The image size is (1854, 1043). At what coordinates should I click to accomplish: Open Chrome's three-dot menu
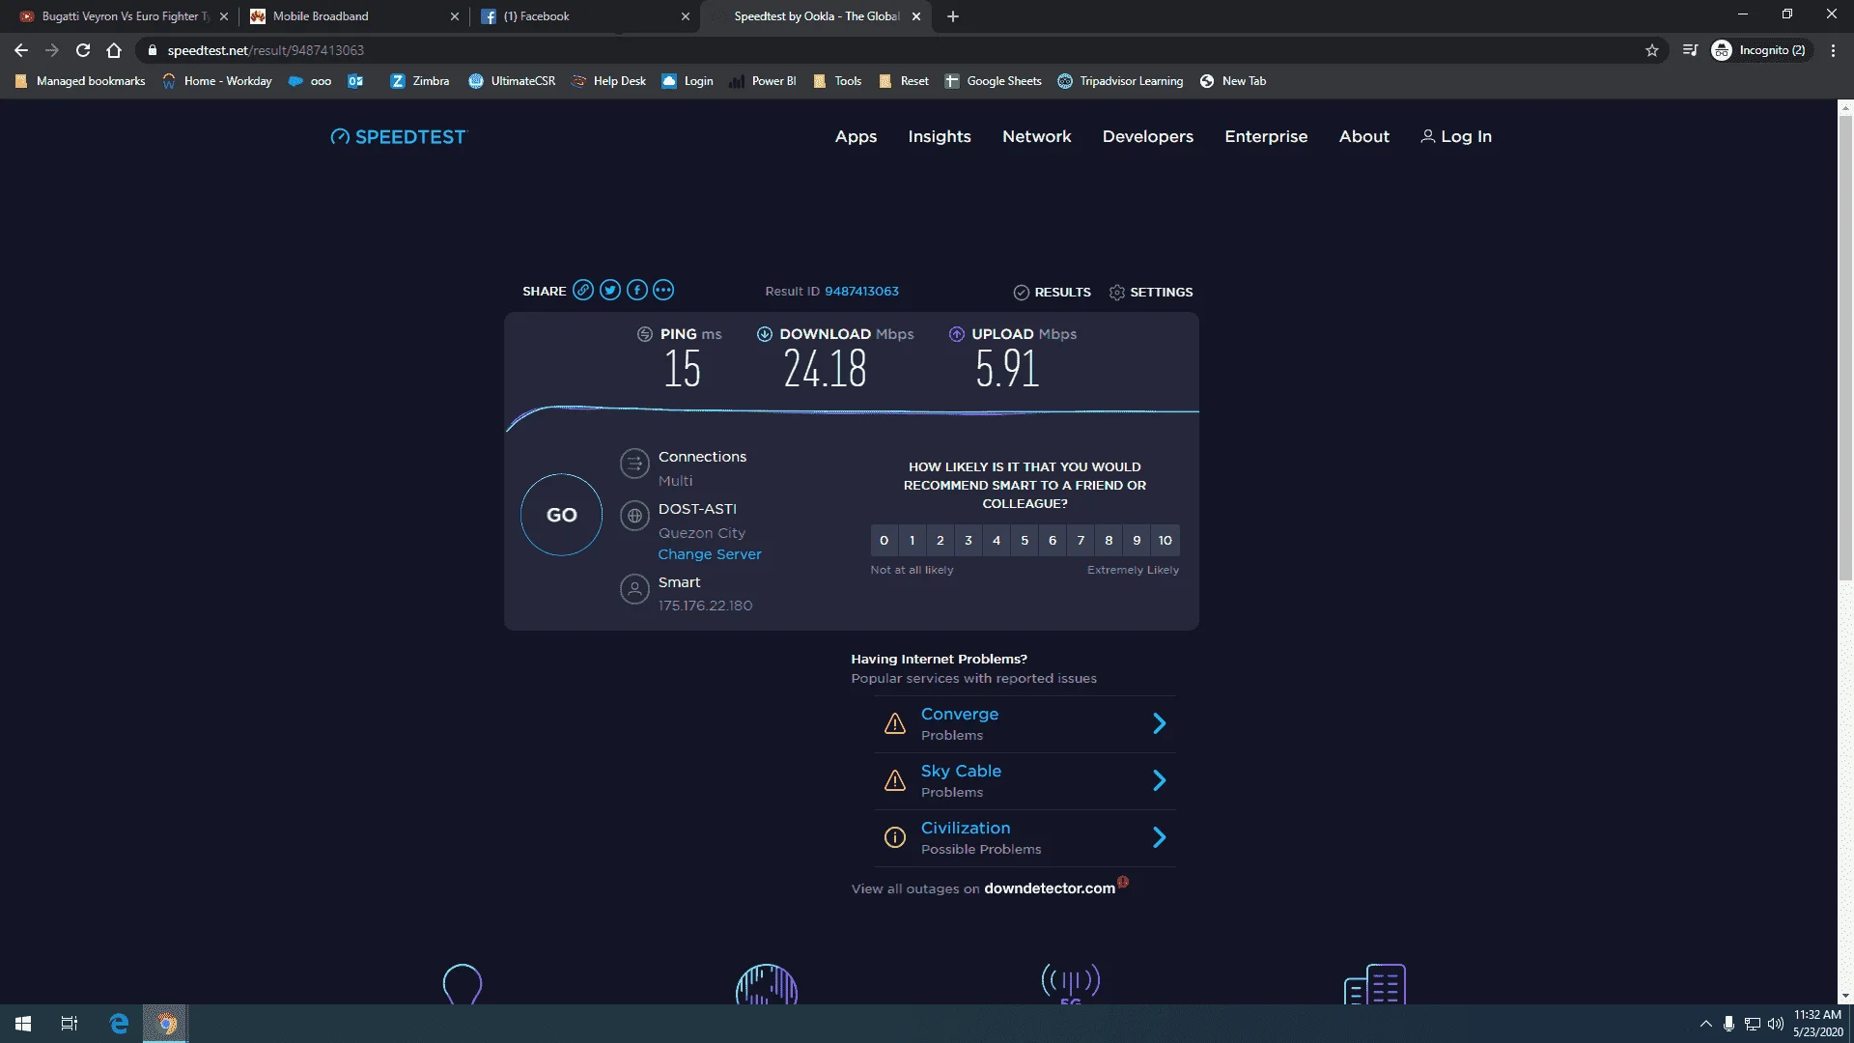coord(1833,50)
